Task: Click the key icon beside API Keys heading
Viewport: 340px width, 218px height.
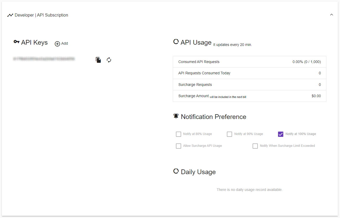Action: (17, 42)
